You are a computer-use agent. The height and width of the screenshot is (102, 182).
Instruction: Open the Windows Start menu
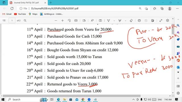3,99
